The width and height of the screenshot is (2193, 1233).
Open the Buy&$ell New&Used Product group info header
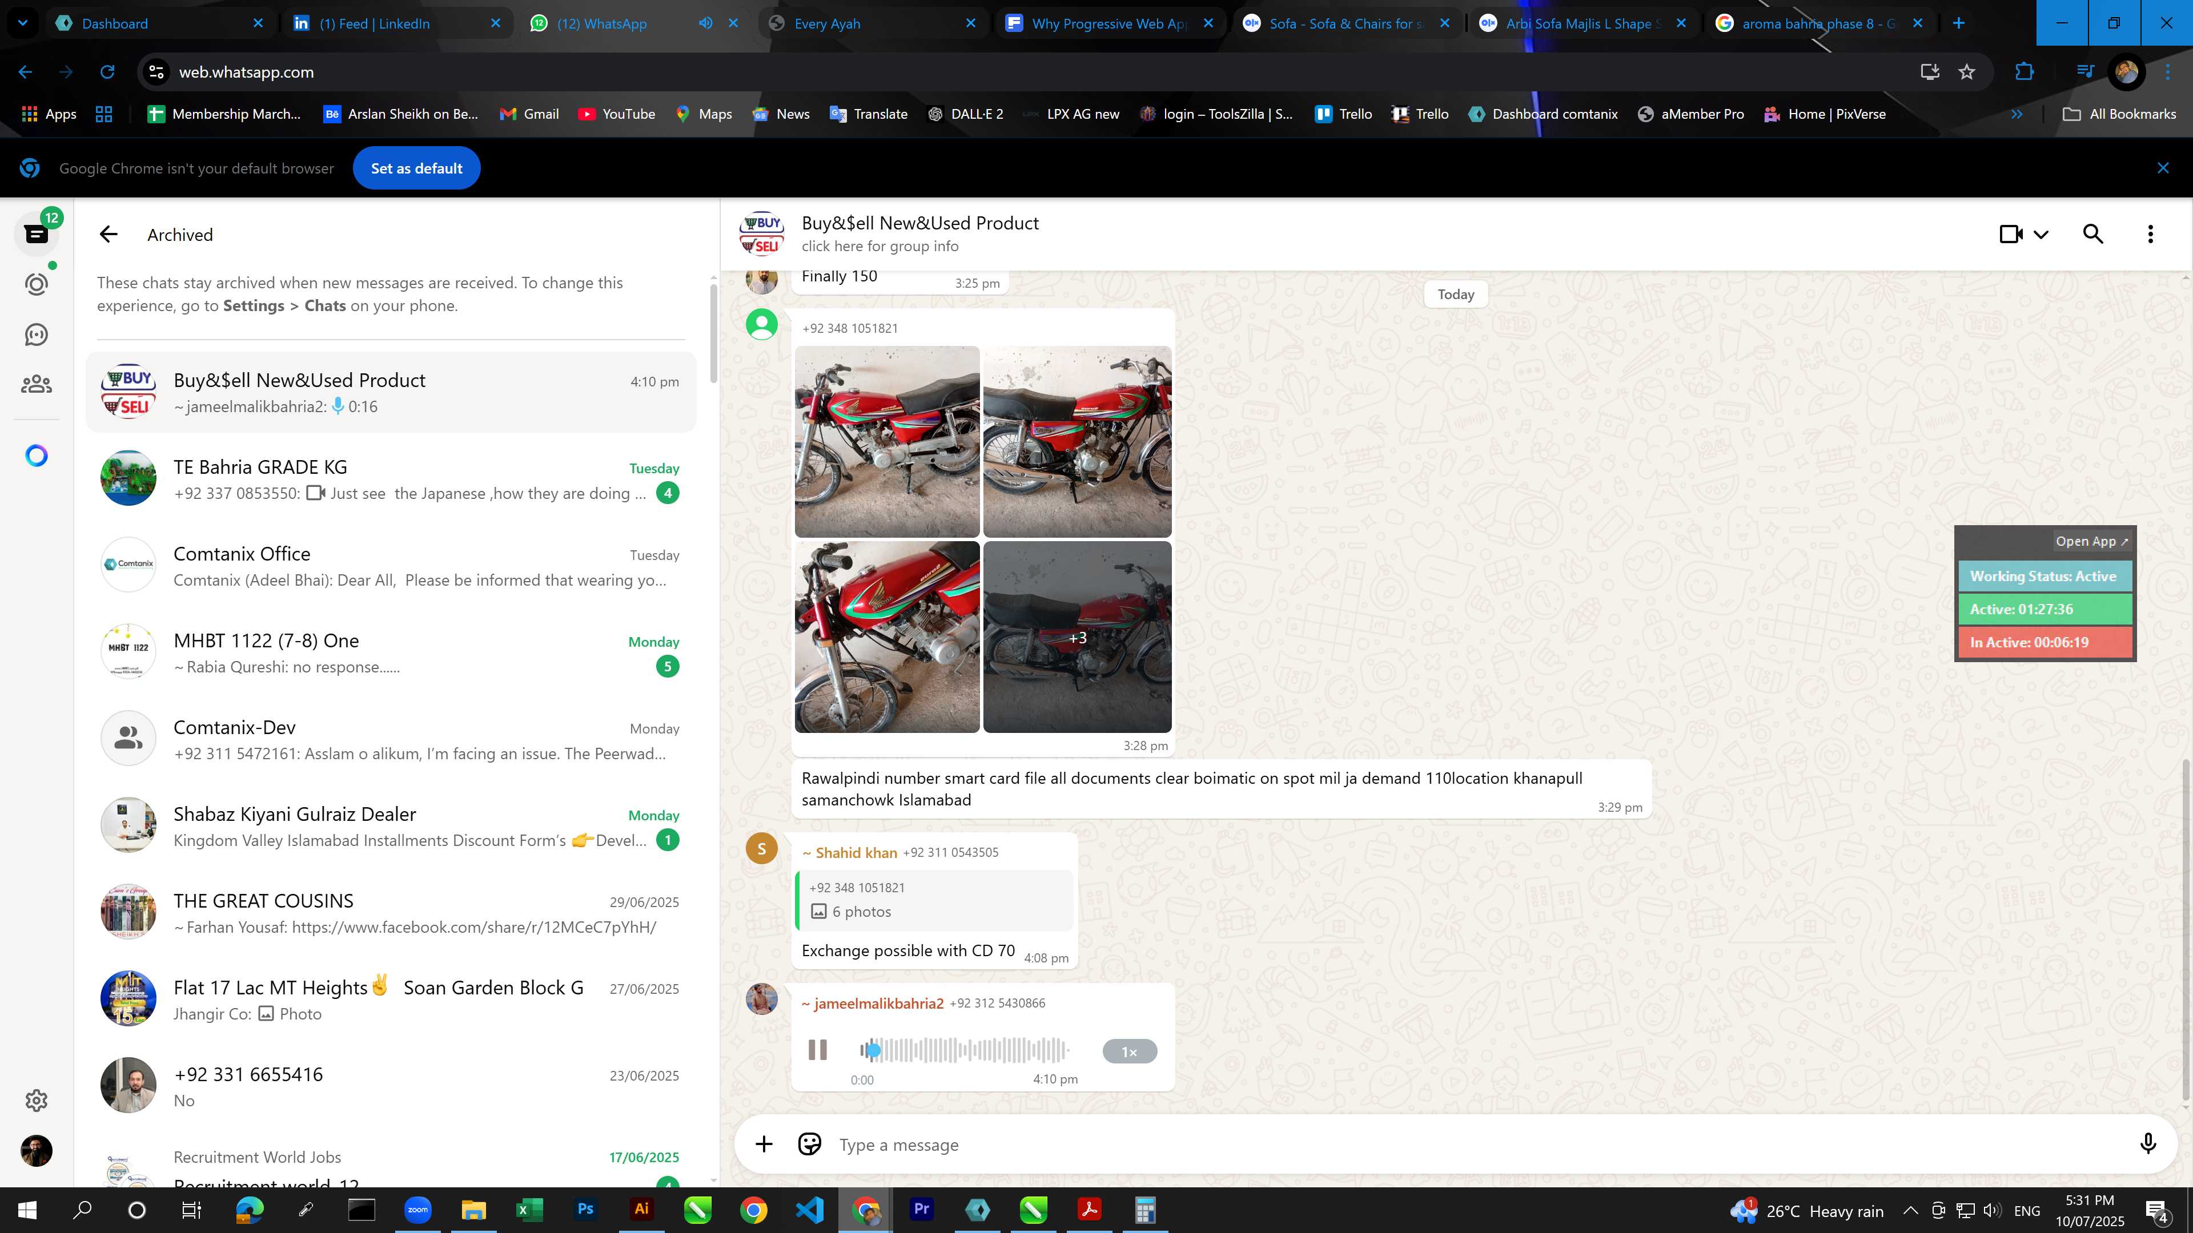coord(919,234)
